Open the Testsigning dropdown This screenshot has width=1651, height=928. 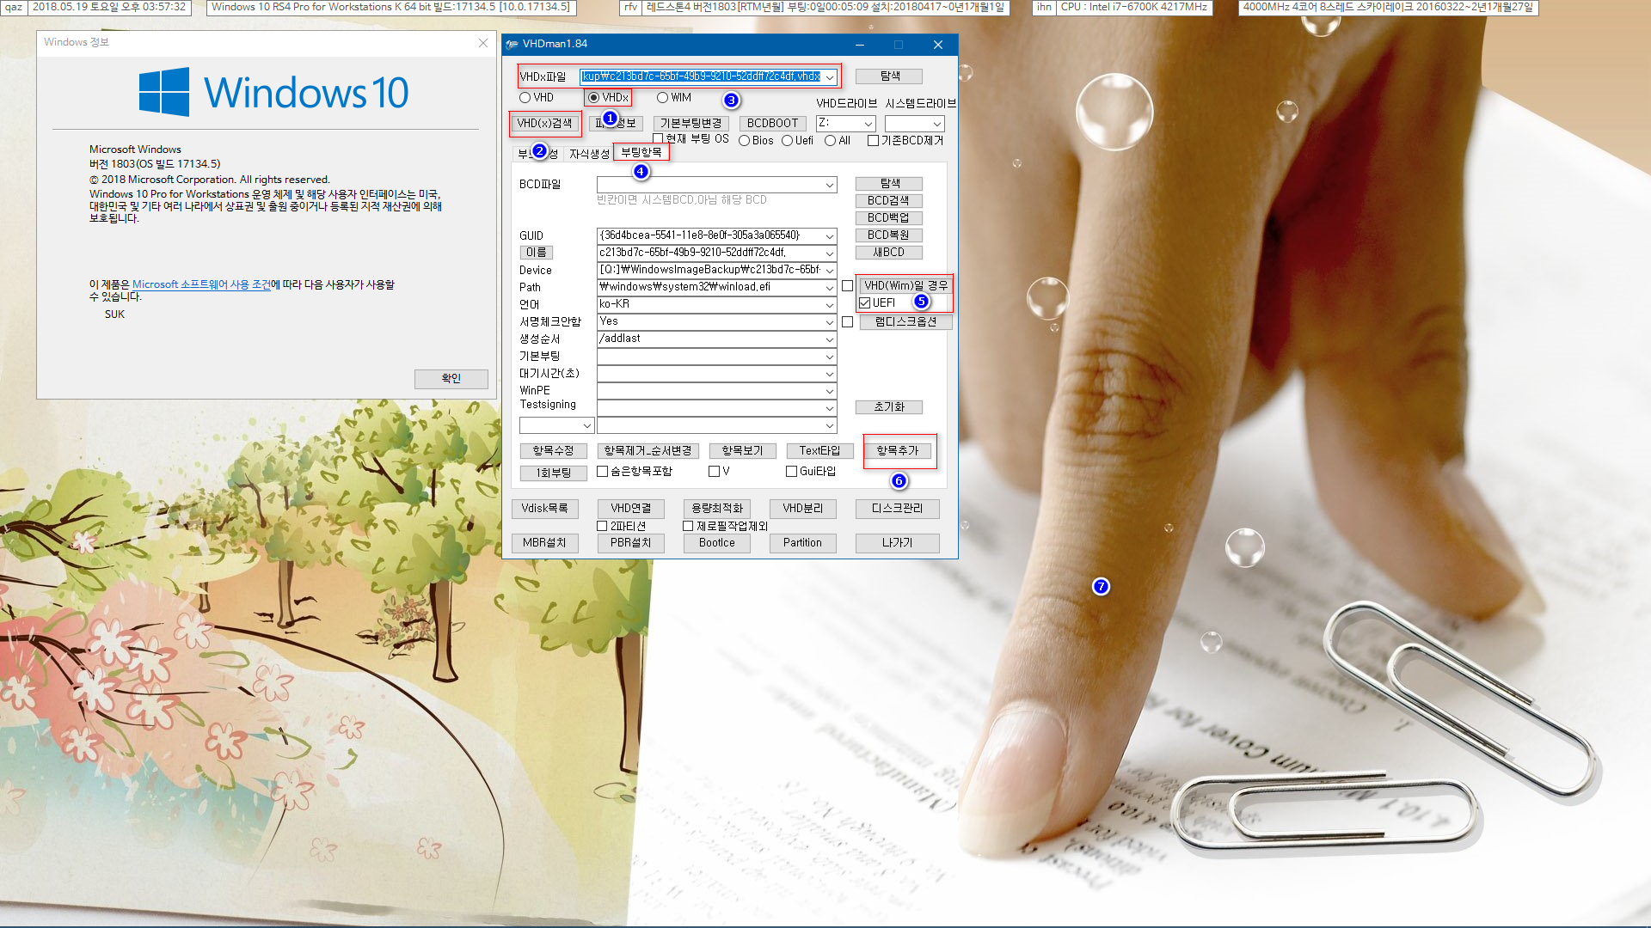click(x=830, y=408)
